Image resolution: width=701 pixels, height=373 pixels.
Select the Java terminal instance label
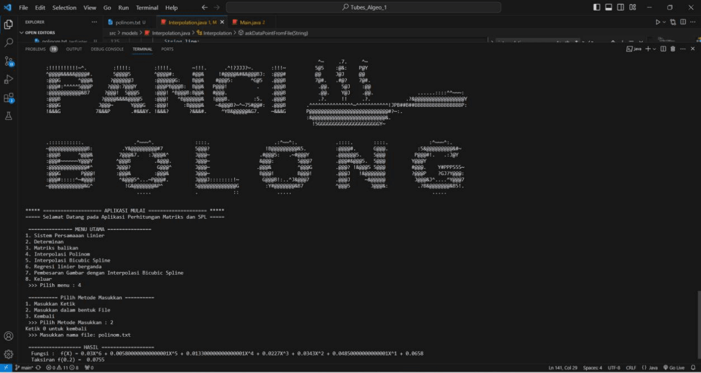tap(634, 49)
